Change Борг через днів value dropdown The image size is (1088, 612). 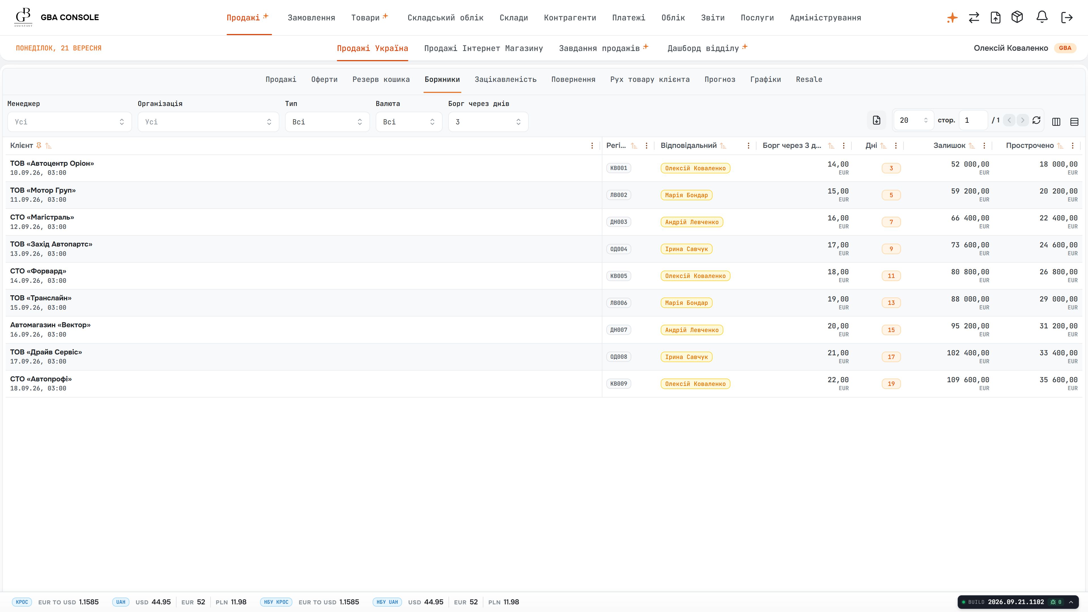tap(488, 122)
